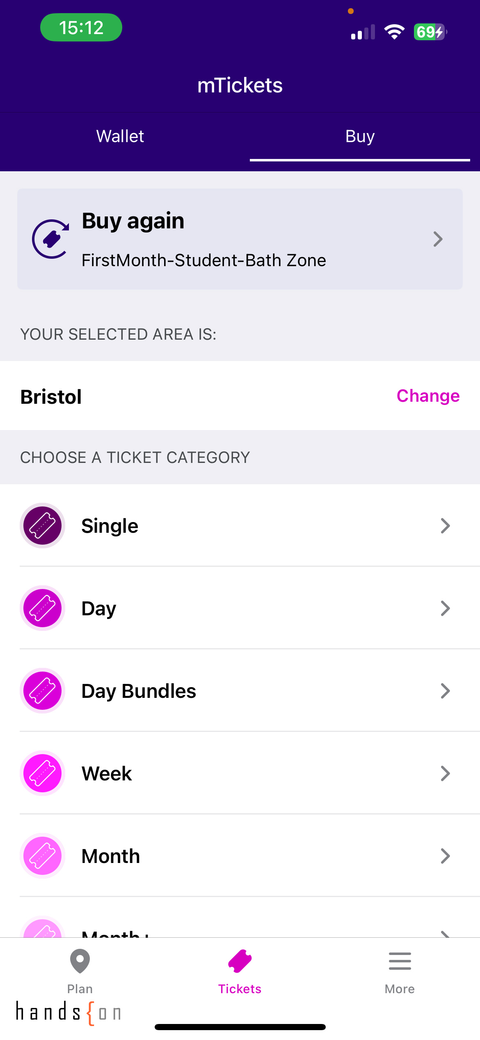This screenshot has width=480, height=1040.
Task: Select the Buy tab
Action: 360,136
